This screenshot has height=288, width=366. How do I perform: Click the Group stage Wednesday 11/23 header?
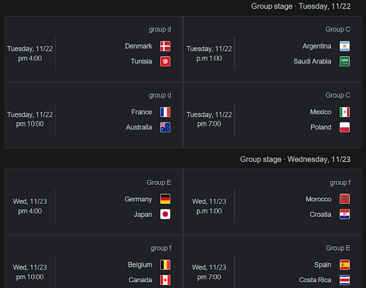click(295, 159)
